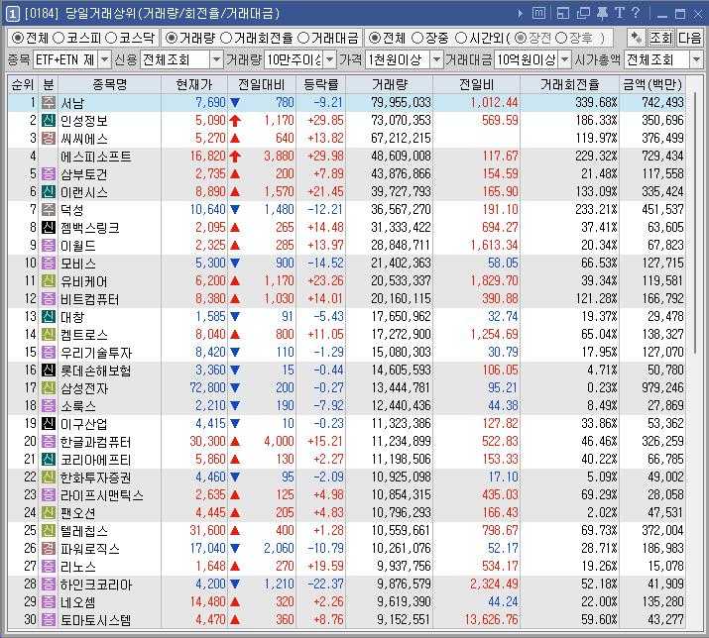The image size is (709, 638).
Task: Click the screen number 1 icon in the title bar
Action: pos(12,14)
